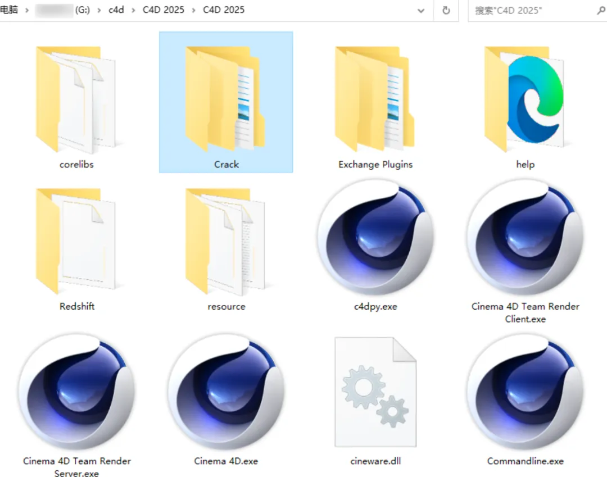Select the Commandline.exe application icon
The width and height of the screenshot is (607, 477).
(x=526, y=393)
